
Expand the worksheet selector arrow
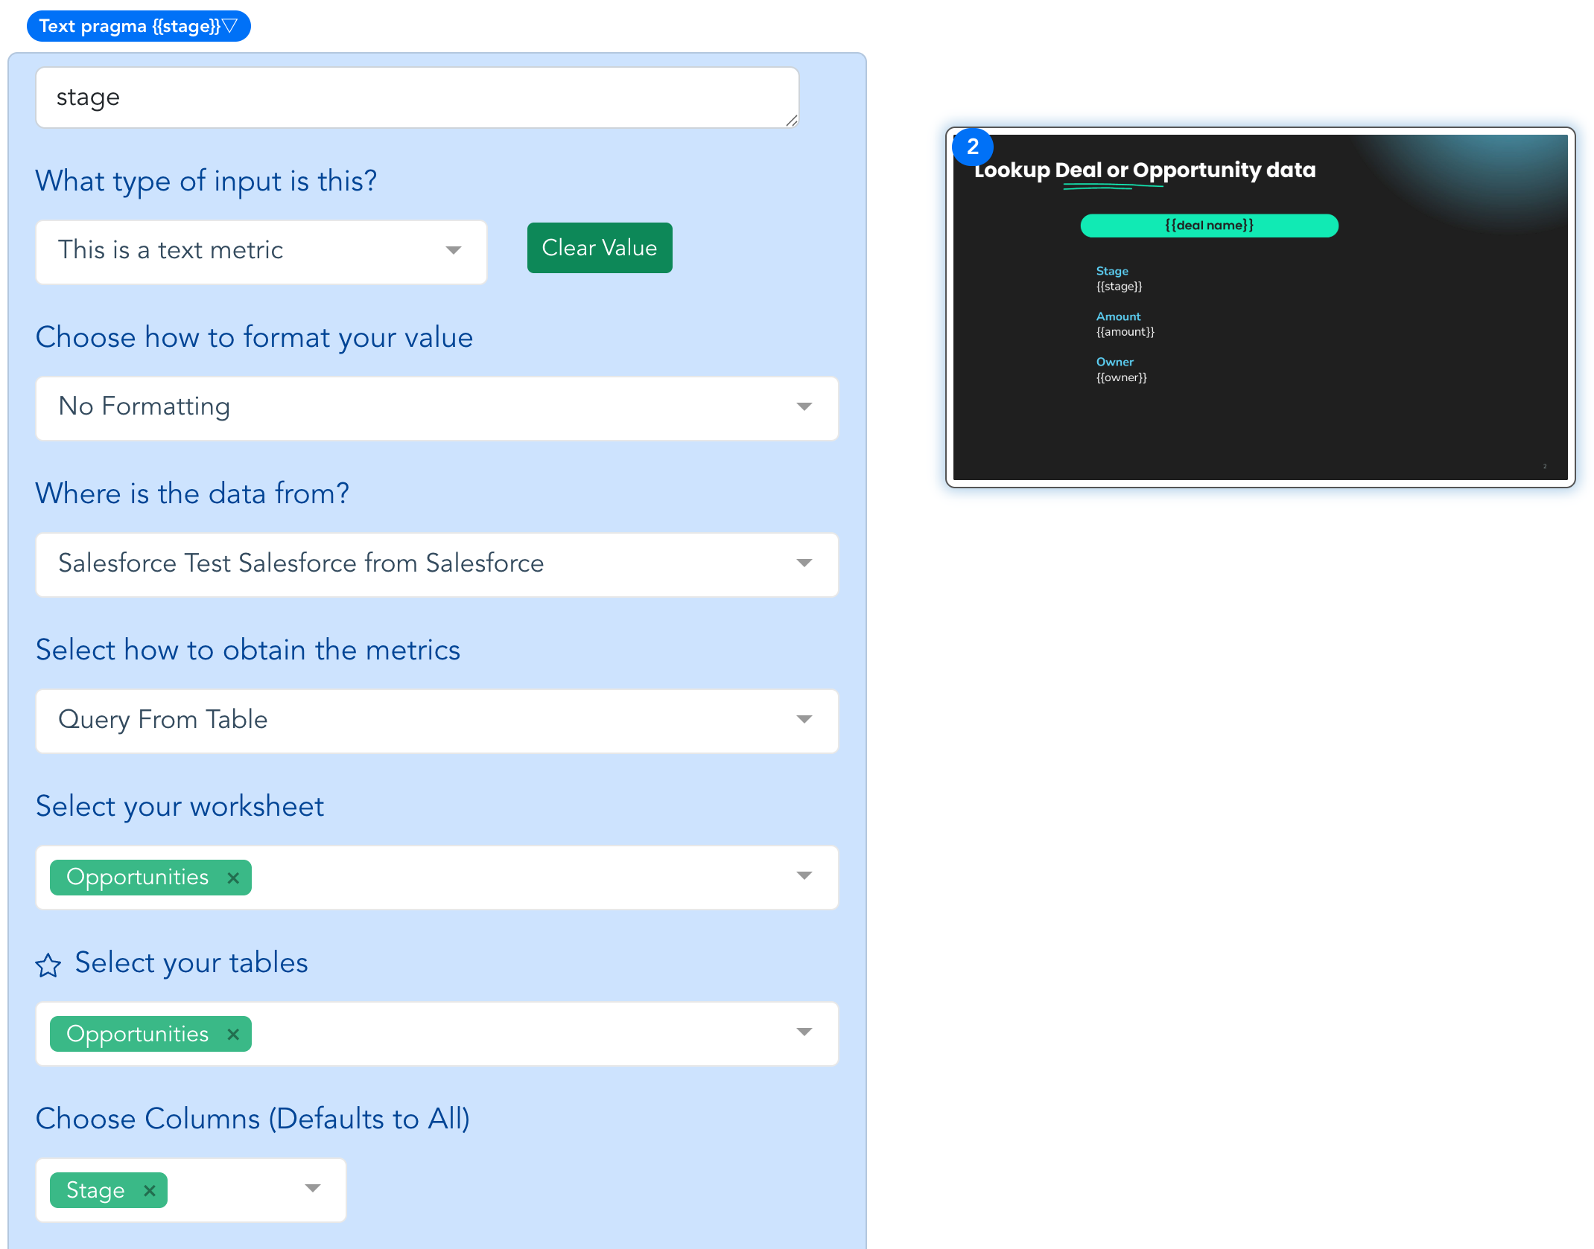804,876
